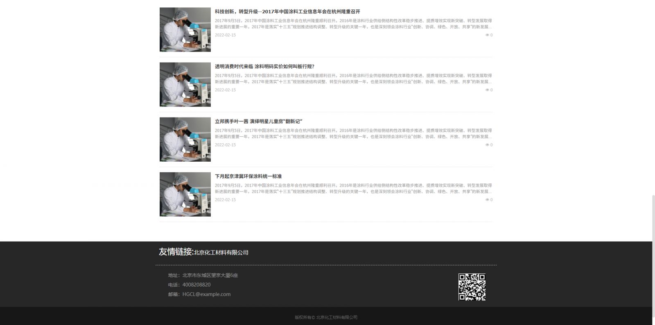Click the thumbnail beside 立邦携手叶一茜 article
The height and width of the screenshot is (325, 655).
pos(185,139)
